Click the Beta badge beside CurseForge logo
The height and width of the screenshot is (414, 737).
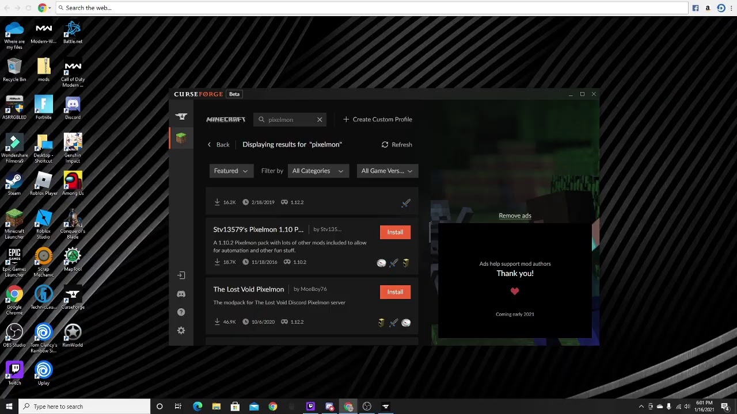tap(234, 94)
